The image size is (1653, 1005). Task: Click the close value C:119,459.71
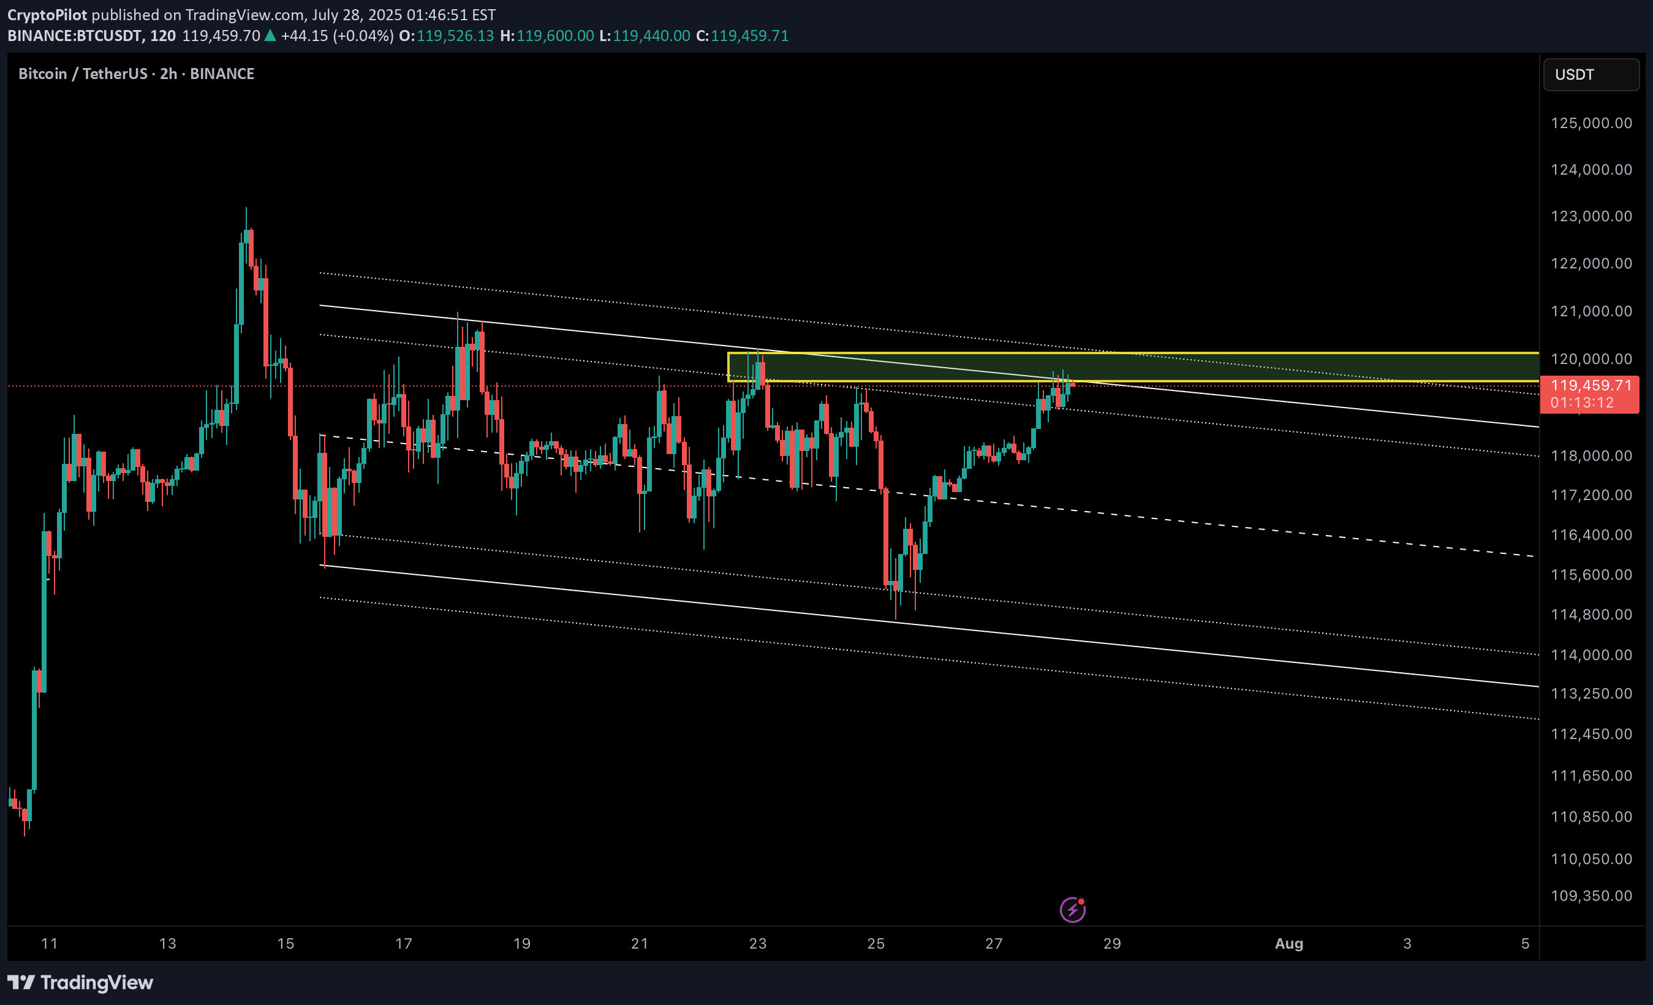[x=743, y=36]
